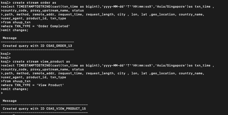Click 'country_name' in the view_product stream query
This screenshot has height=115, width=228.
tap(191, 73)
